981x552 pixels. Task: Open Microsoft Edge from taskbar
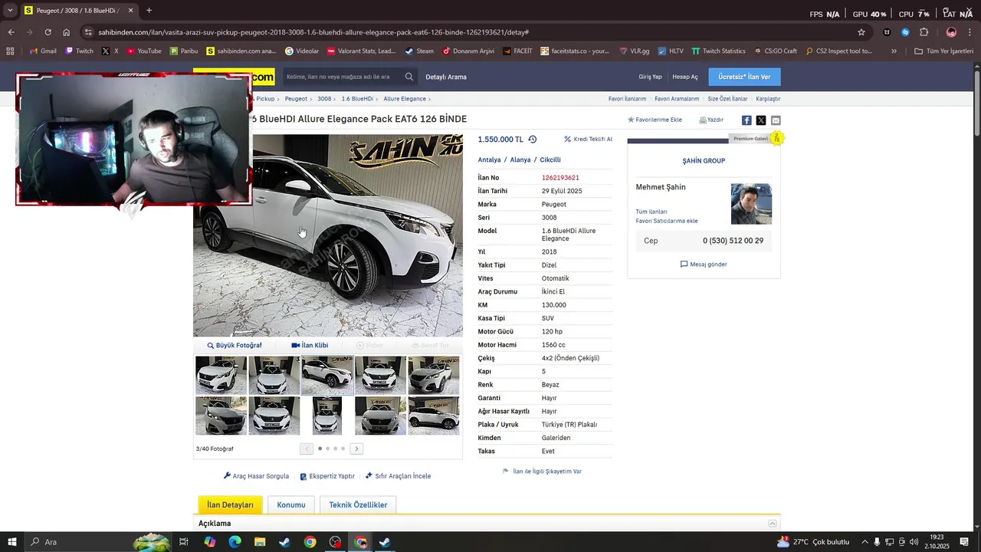pyautogui.click(x=235, y=542)
